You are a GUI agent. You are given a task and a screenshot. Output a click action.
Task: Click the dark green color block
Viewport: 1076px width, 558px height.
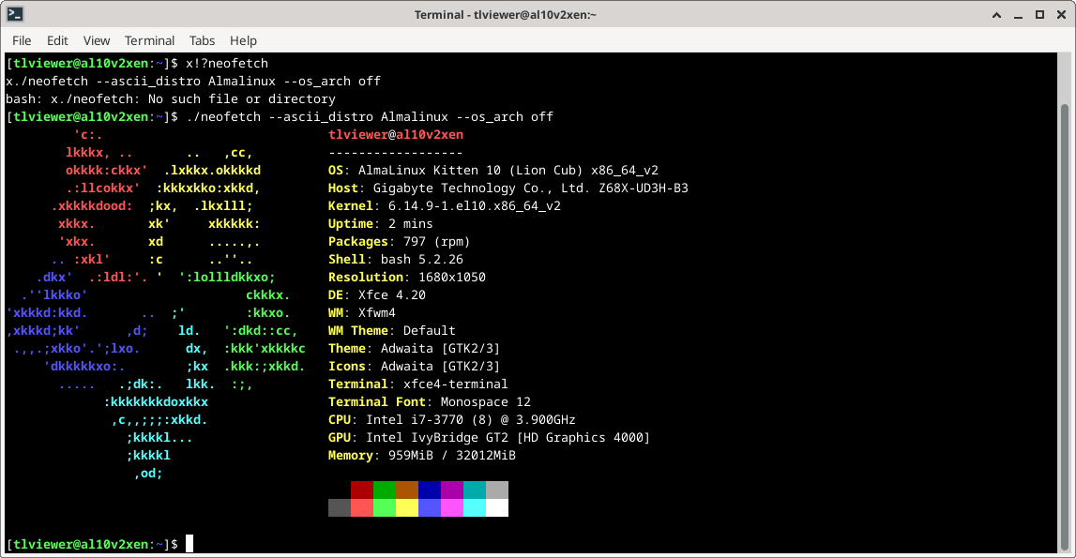coord(385,490)
